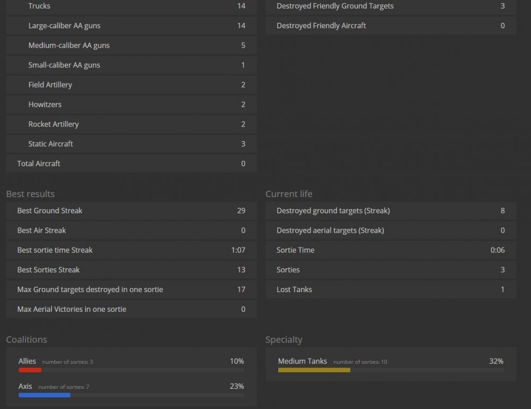Viewport: 531px width, 409px height.
Task: Click the Allies red progress bar
Action: [x=30, y=370]
